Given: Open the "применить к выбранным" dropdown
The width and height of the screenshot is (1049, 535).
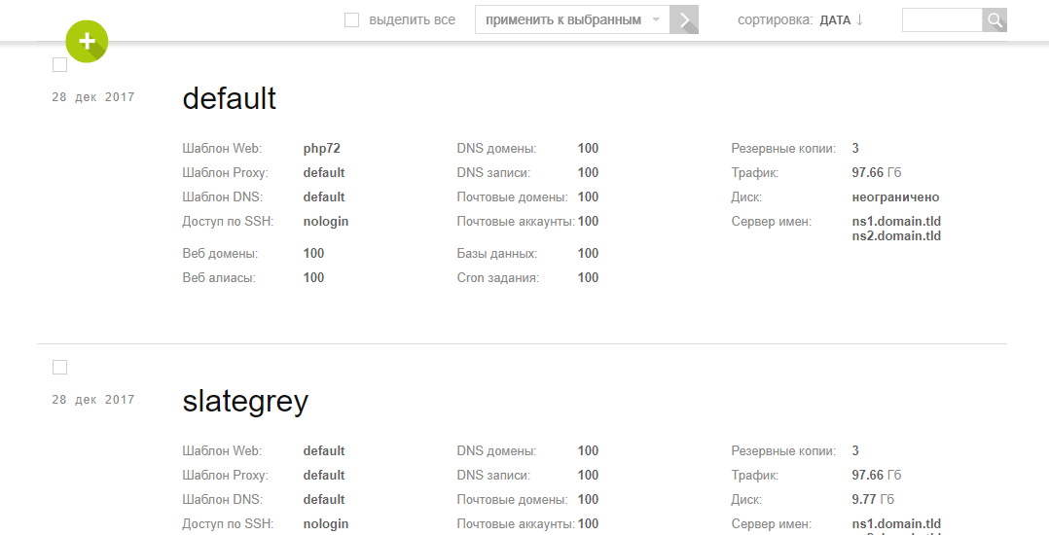Looking at the screenshot, I should pyautogui.click(x=572, y=20).
